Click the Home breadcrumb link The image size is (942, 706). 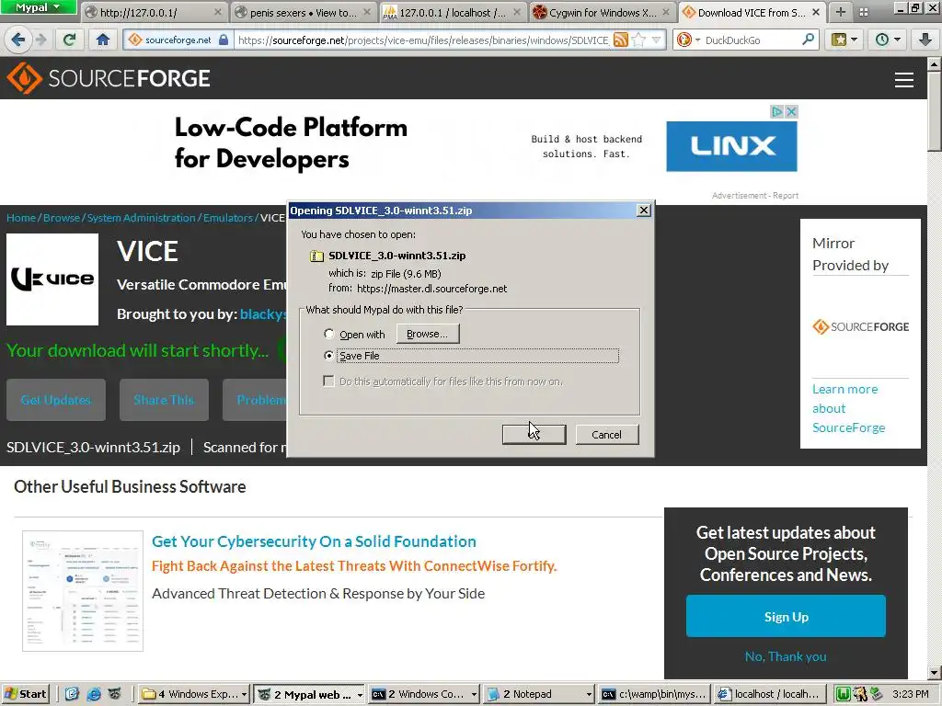point(21,218)
